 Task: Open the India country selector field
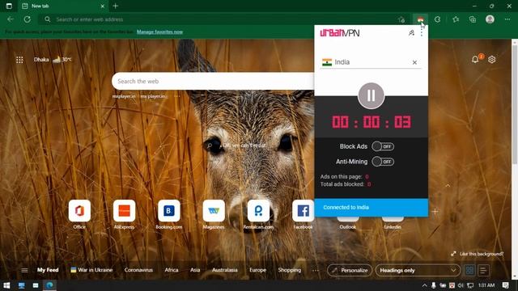[x=371, y=62]
